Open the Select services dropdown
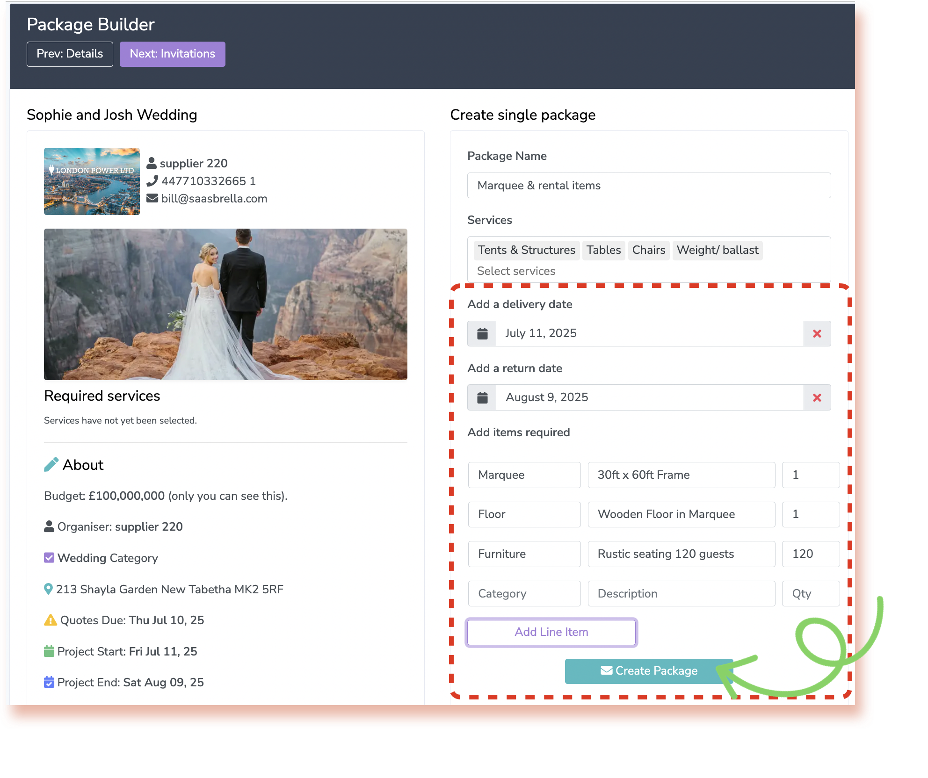 pos(516,271)
